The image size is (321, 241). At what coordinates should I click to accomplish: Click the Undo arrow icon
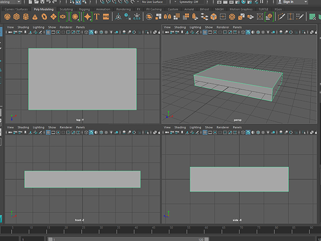click(x=49, y=2)
